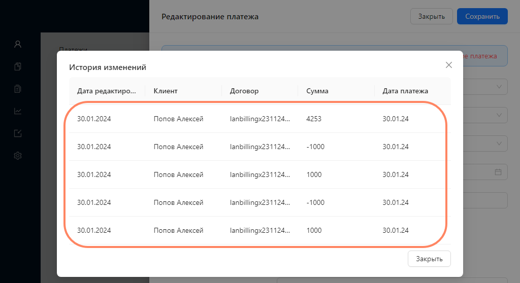Screen dimensions: 520x283
Task: Close history dialog with X icon
Action: point(449,65)
